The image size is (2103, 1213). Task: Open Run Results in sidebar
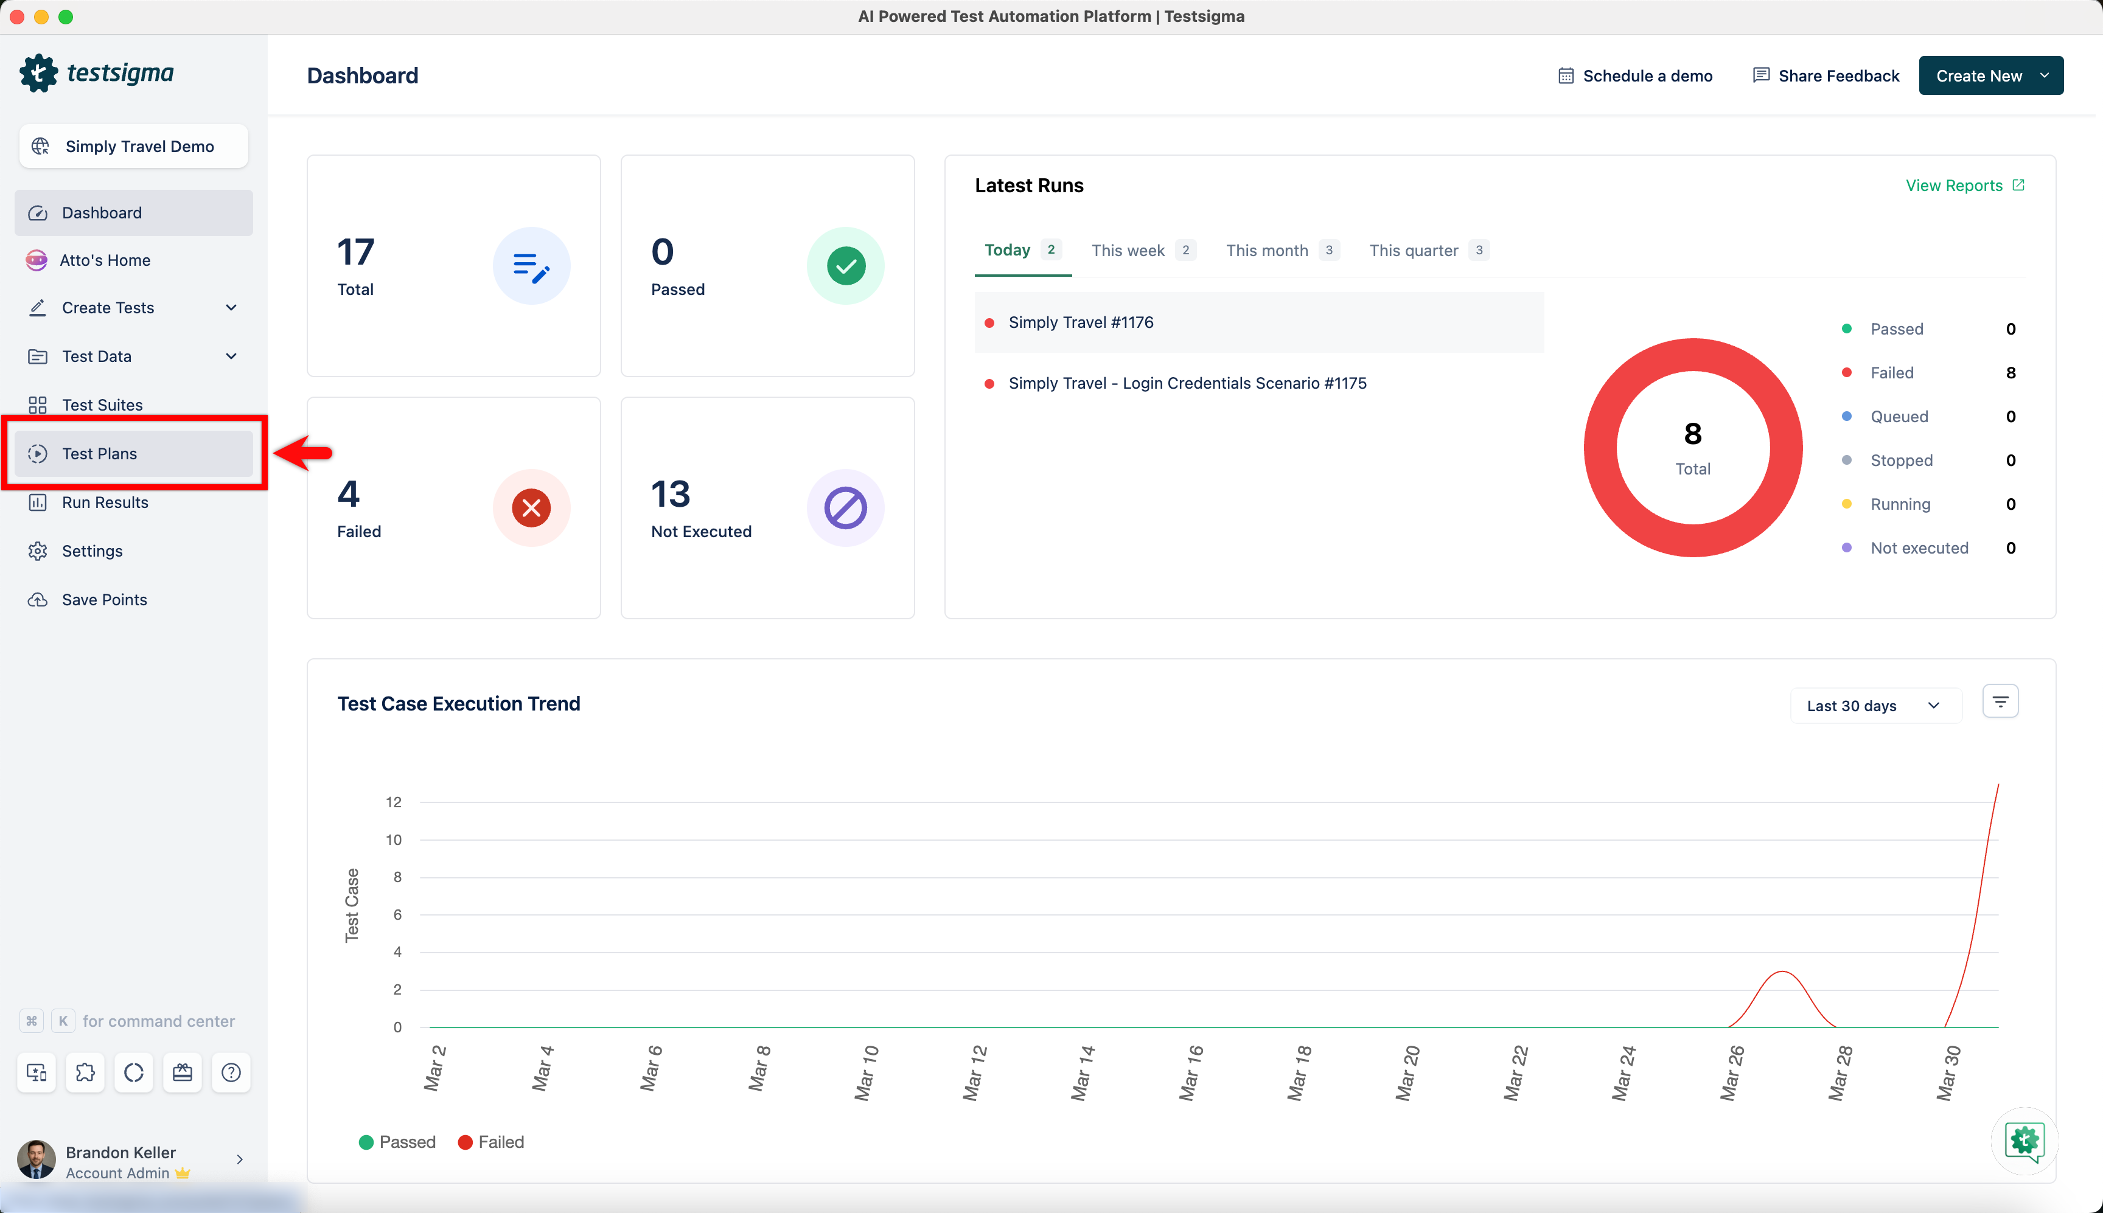pos(105,502)
